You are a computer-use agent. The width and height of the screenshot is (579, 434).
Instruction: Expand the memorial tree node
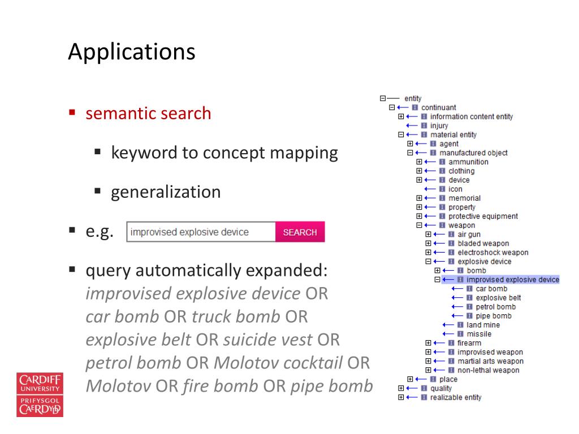tap(419, 198)
